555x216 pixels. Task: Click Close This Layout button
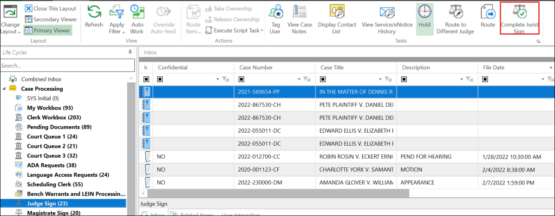tap(50, 8)
